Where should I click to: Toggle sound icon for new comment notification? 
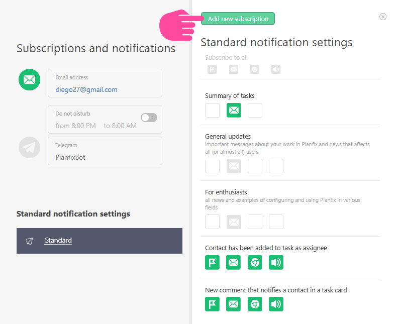(x=276, y=304)
